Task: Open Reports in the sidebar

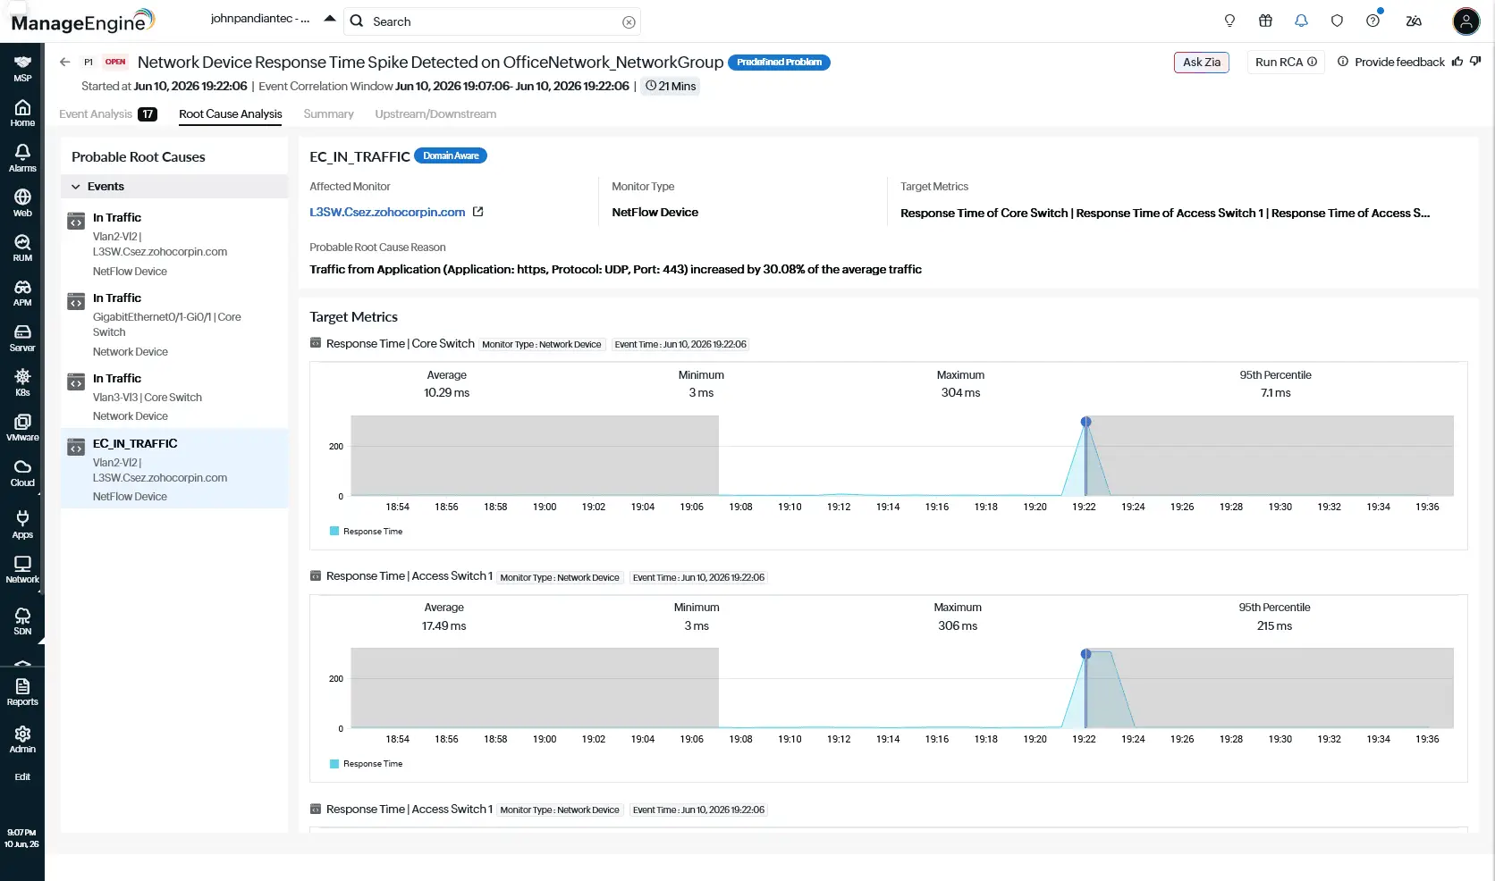Action: [22, 692]
